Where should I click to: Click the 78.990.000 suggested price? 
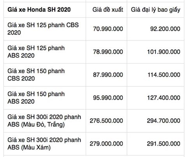click(x=108, y=52)
